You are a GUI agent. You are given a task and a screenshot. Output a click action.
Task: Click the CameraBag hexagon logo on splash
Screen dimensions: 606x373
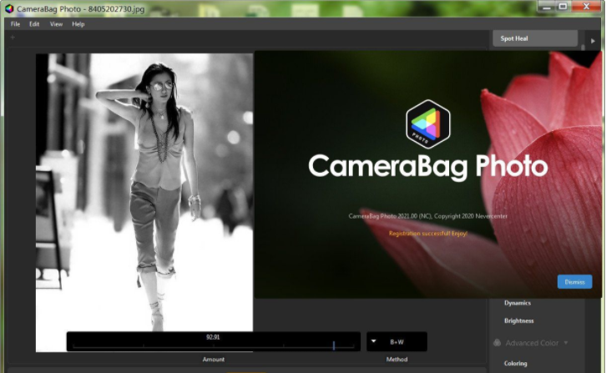click(x=428, y=124)
